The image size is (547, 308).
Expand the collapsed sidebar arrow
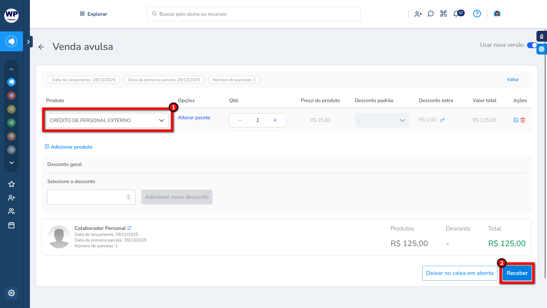coord(28,42)
